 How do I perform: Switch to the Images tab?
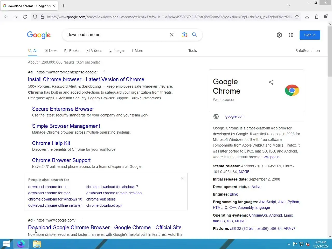point(117,51)
